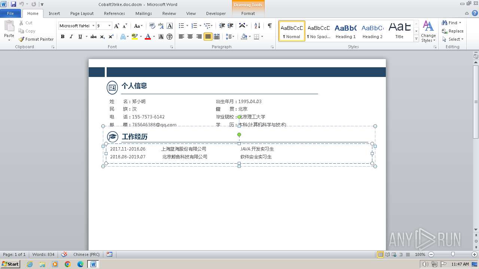
Task: Open Internet Explorer from the taskbar
Action: (x=30, y=264)
